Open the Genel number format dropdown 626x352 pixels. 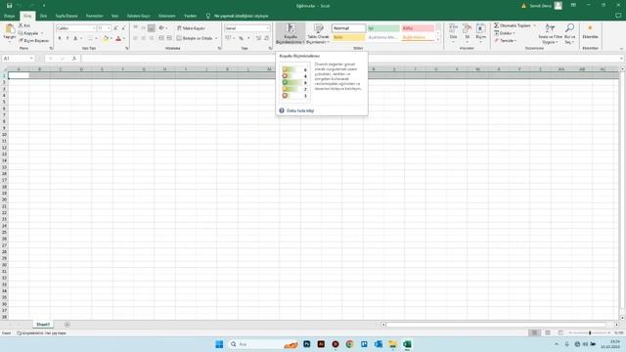pos(268,28)
